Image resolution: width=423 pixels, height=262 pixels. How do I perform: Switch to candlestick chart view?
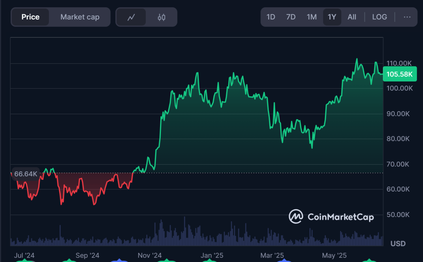[x=161, y=17]
